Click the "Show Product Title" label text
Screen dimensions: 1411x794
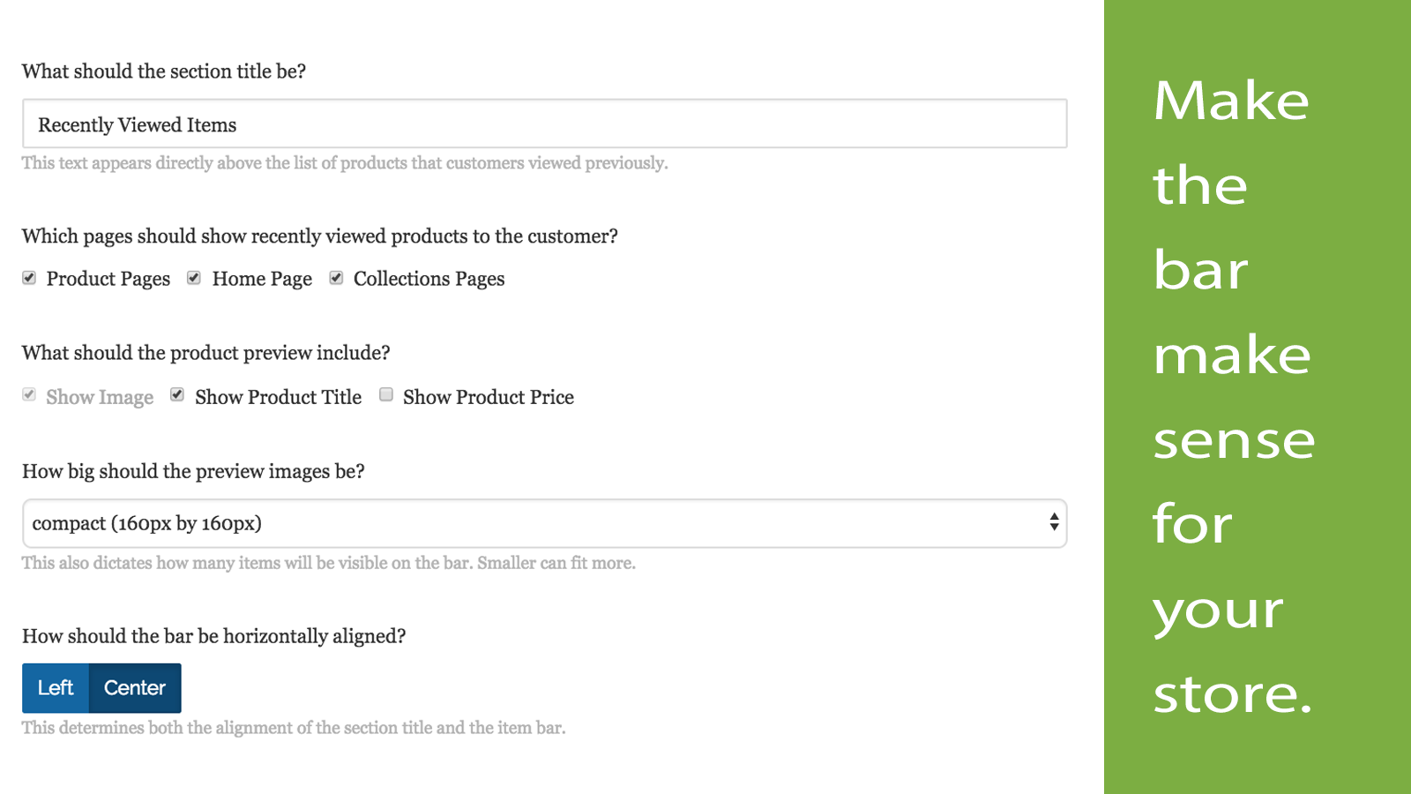278,397
